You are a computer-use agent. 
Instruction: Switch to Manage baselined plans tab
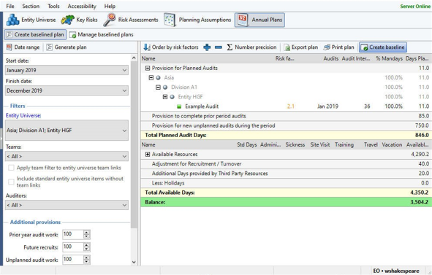pos(101,35)
